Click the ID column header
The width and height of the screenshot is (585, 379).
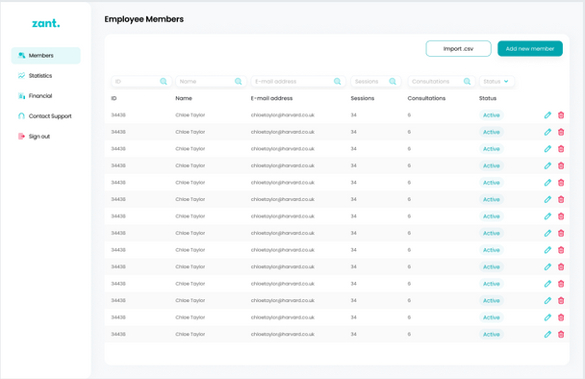114,98
